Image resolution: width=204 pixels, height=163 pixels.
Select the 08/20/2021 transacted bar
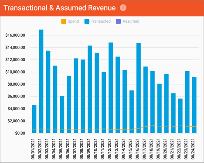tap(167, 104)
